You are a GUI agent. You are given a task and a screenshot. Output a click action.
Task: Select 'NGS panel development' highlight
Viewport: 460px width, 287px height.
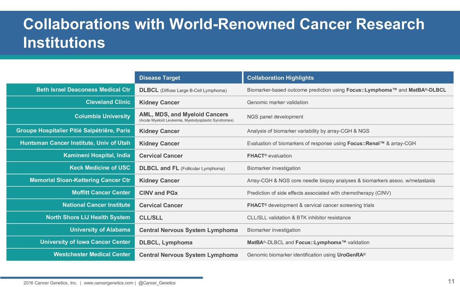click(x=275, y=117)
